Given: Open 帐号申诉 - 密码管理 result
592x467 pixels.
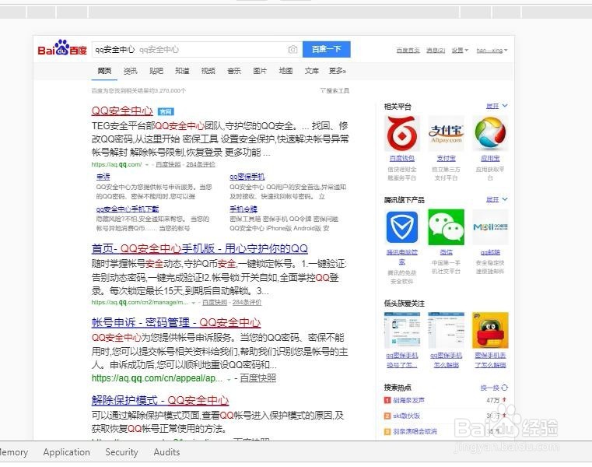Looking at the screenshot, I should pyautogui.click(x=176, y=322).
